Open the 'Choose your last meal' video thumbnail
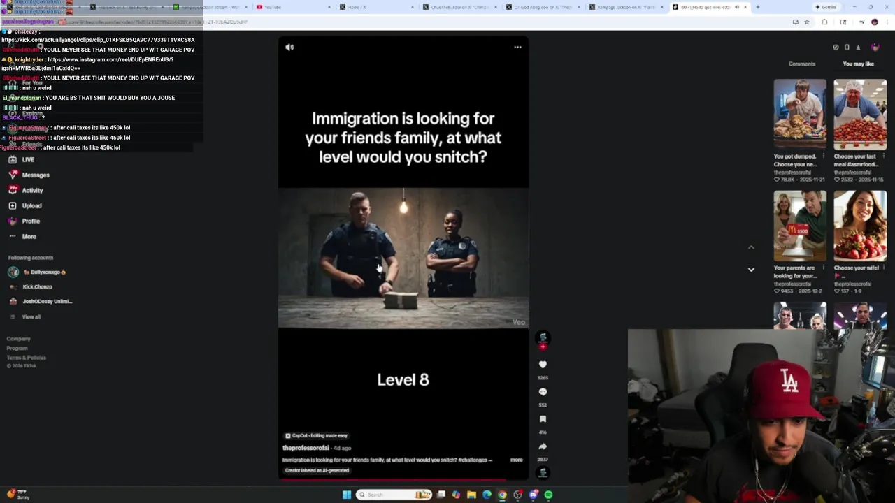 coord(860,114)
